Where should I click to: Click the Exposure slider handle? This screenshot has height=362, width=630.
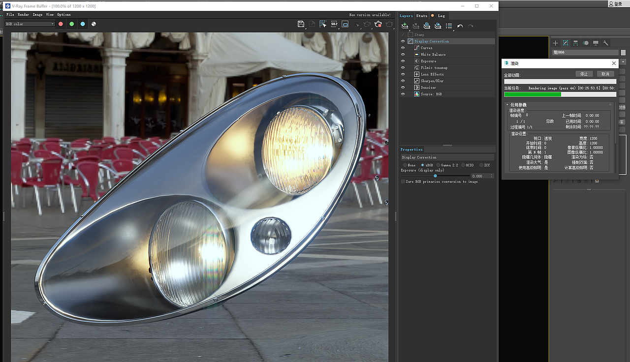click(x=435, y=176)
